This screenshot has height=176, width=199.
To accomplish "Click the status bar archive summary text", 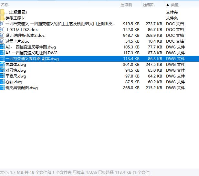I will (x=75, y=172).
